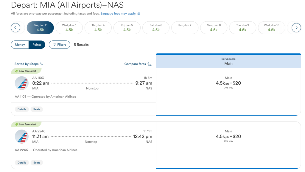305x172 pixels.
Task: Select the Wed, Jun 3 date tab
Action: tap(69, 28)
